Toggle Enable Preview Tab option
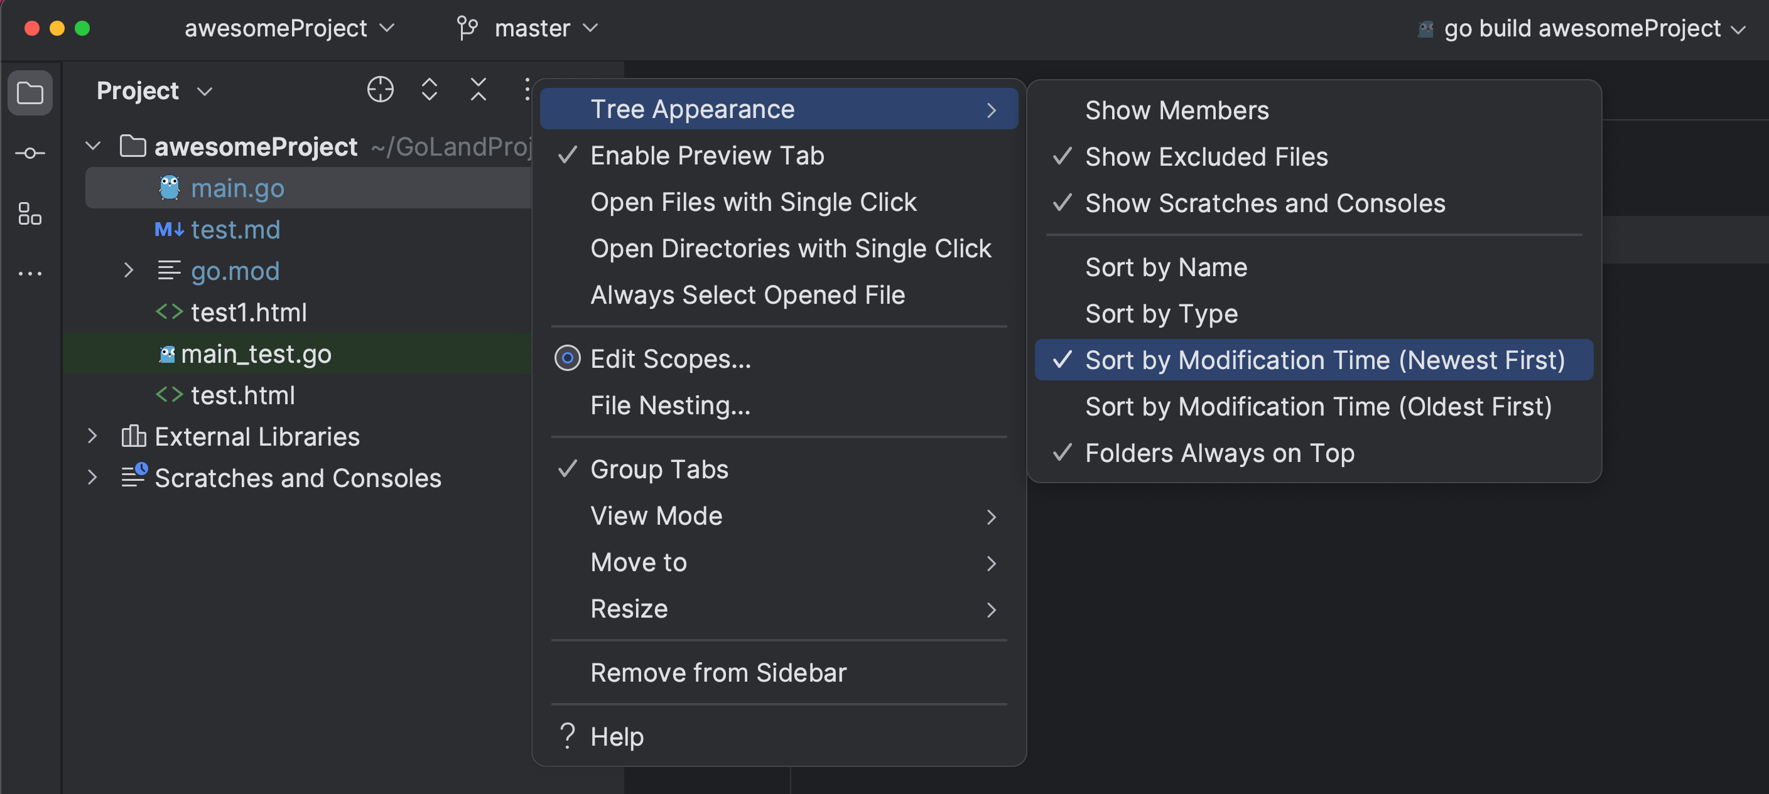The image size is (1769, 794). (706, 156)
